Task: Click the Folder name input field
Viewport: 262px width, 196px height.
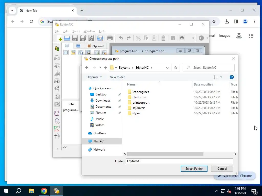Action: pos(179,161)
